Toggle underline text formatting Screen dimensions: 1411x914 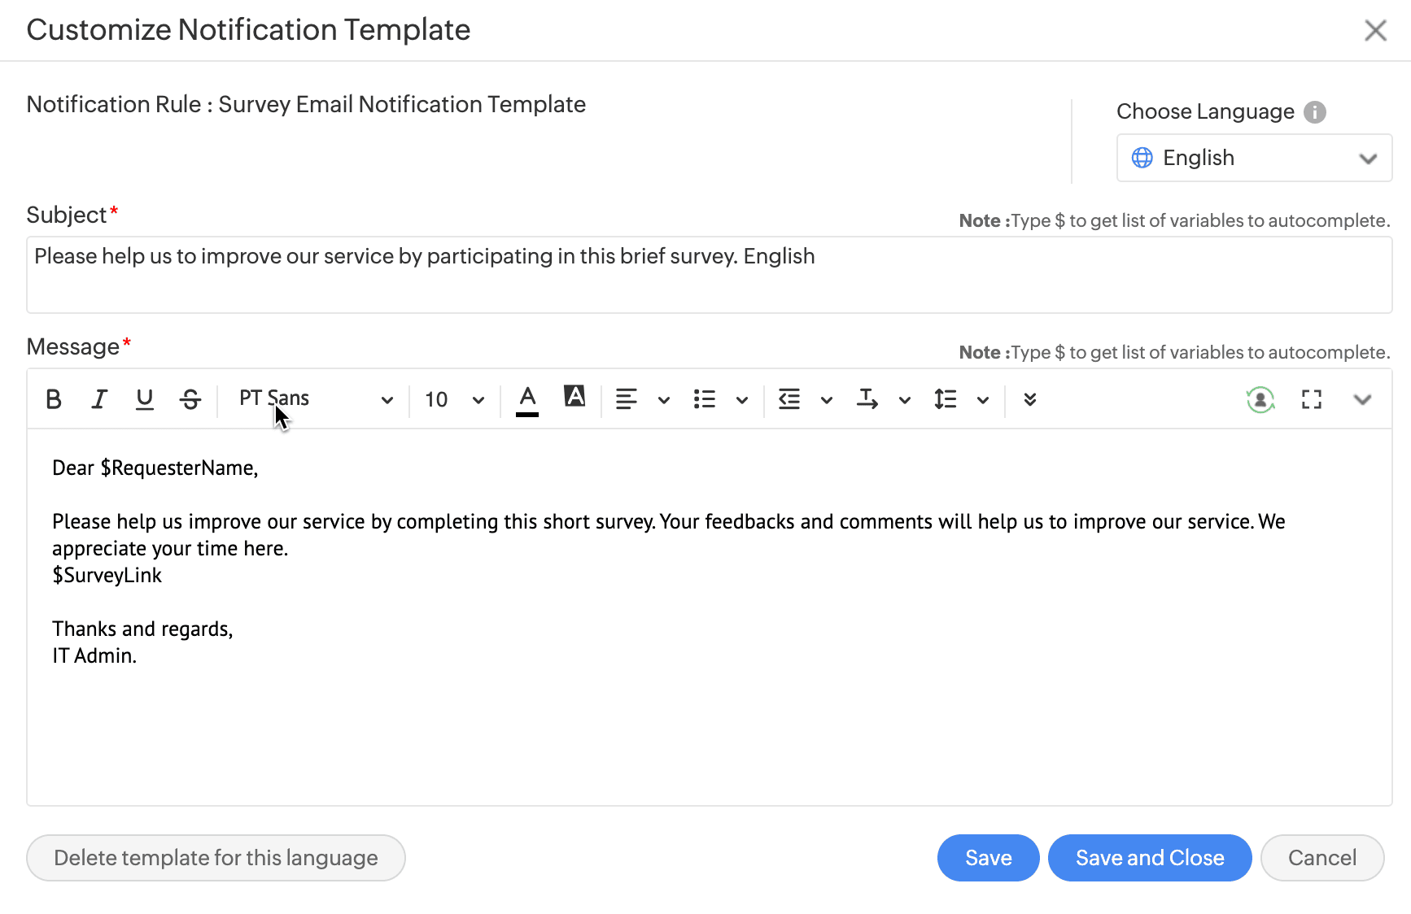coord(145,399)
